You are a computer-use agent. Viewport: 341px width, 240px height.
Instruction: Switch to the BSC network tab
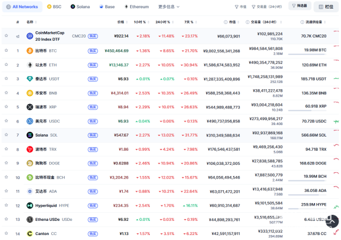click(54, 7)
